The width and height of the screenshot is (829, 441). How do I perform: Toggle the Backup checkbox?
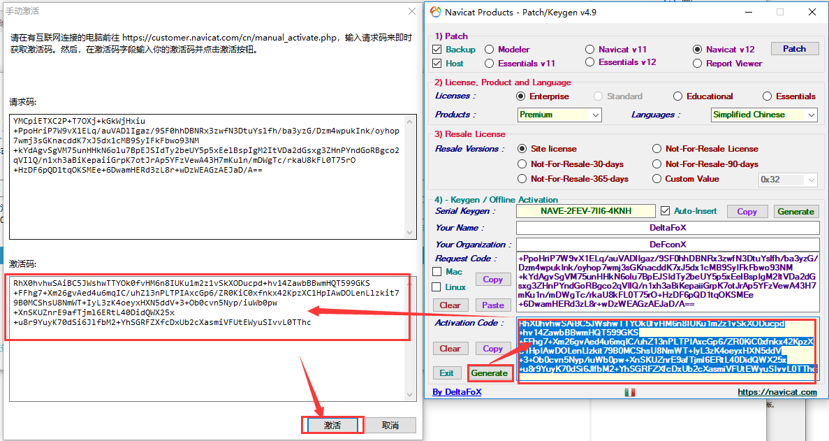[x=436, y=49]
